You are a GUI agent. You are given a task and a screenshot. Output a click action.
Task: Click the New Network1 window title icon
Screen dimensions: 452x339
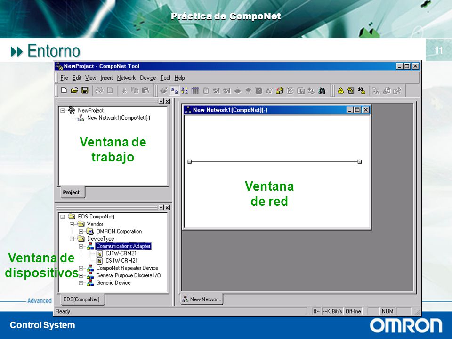[x=188, y=110]
